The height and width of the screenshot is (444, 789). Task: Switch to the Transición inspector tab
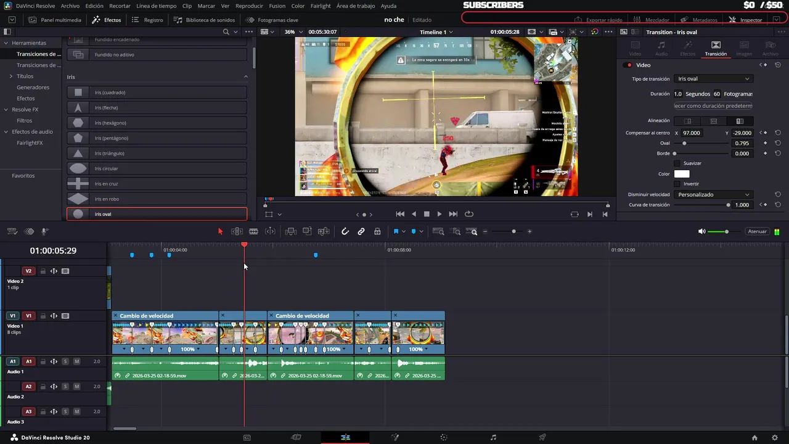(716, 48)
